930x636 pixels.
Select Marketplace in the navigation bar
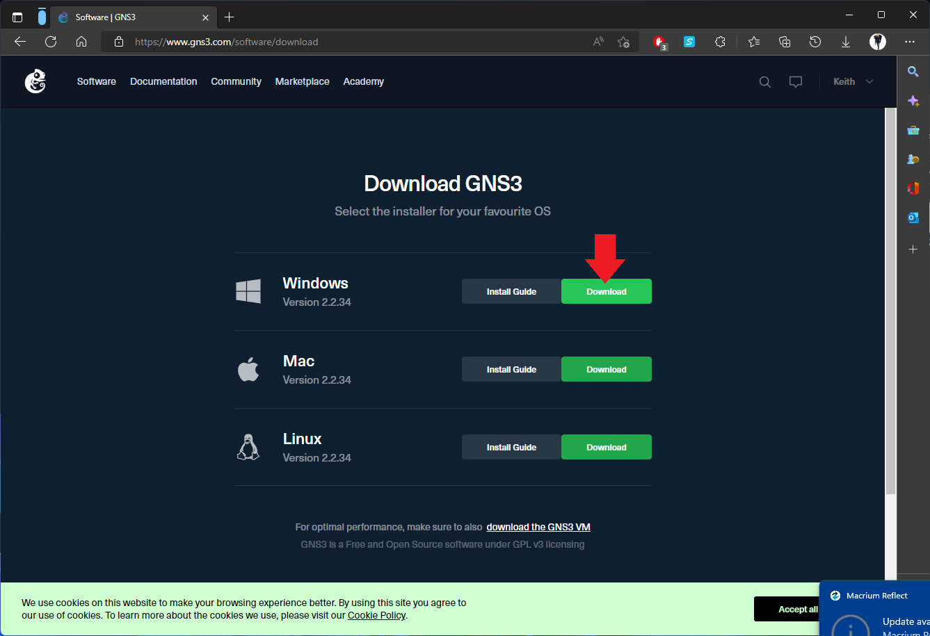(302, 81)
